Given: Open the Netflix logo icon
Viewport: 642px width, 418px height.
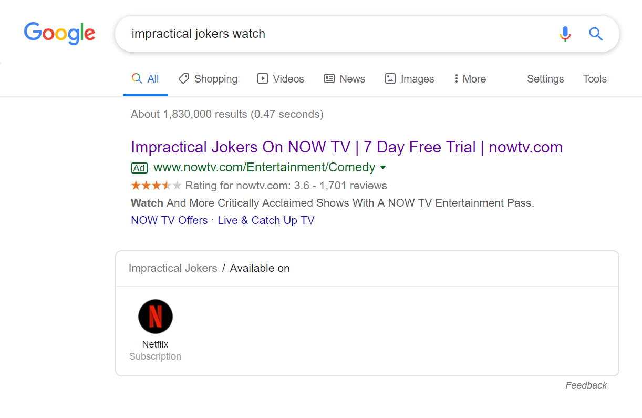Looking at the screenshot, I should click(156, 317).
